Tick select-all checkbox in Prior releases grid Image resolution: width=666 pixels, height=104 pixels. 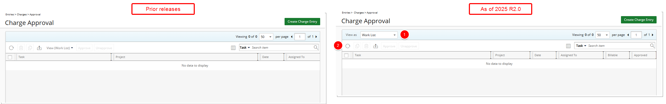pyautogui.click(x=10, y=57)
